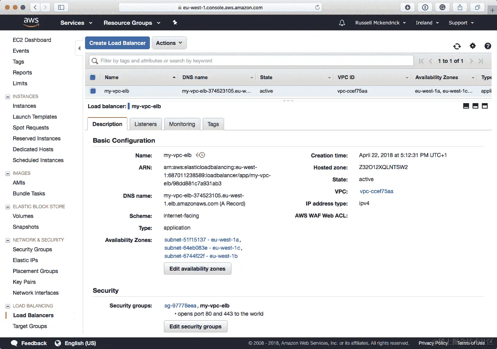Image resolution: width=497 pixels, height=349 pixels.
Task: Click Safari show tabs overview icon
Action: (x=478, y=7)
